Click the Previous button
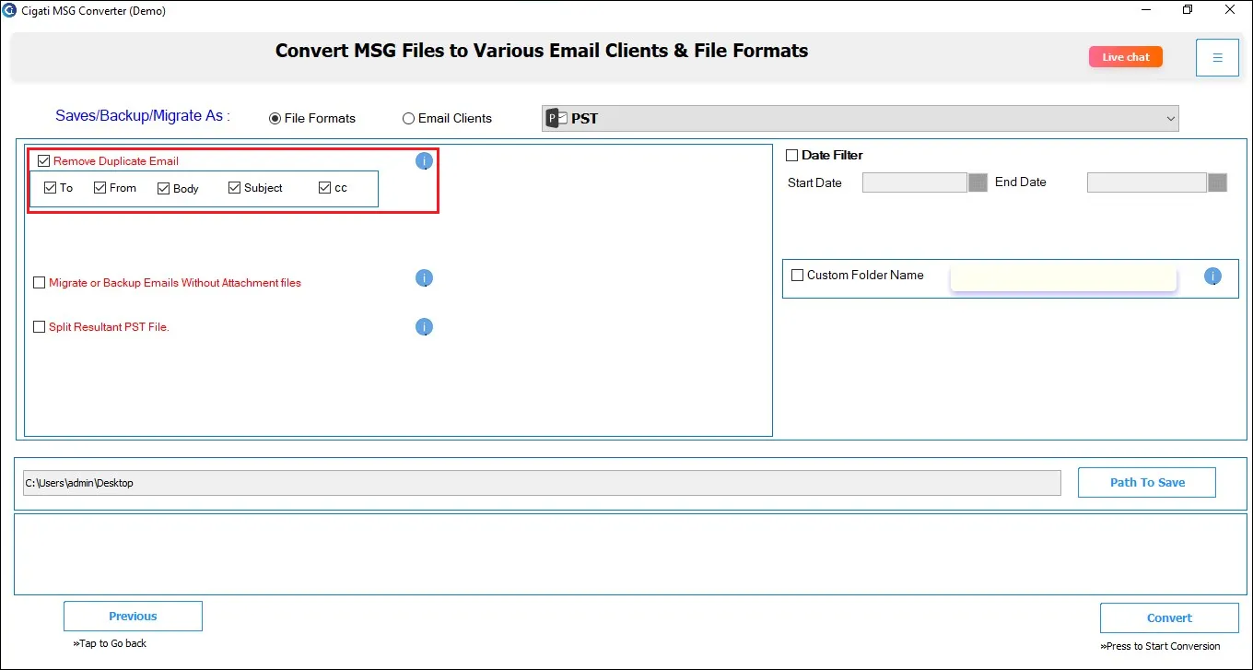The width and height of the screenshot is (1253, 670). (x=133, y=617)
